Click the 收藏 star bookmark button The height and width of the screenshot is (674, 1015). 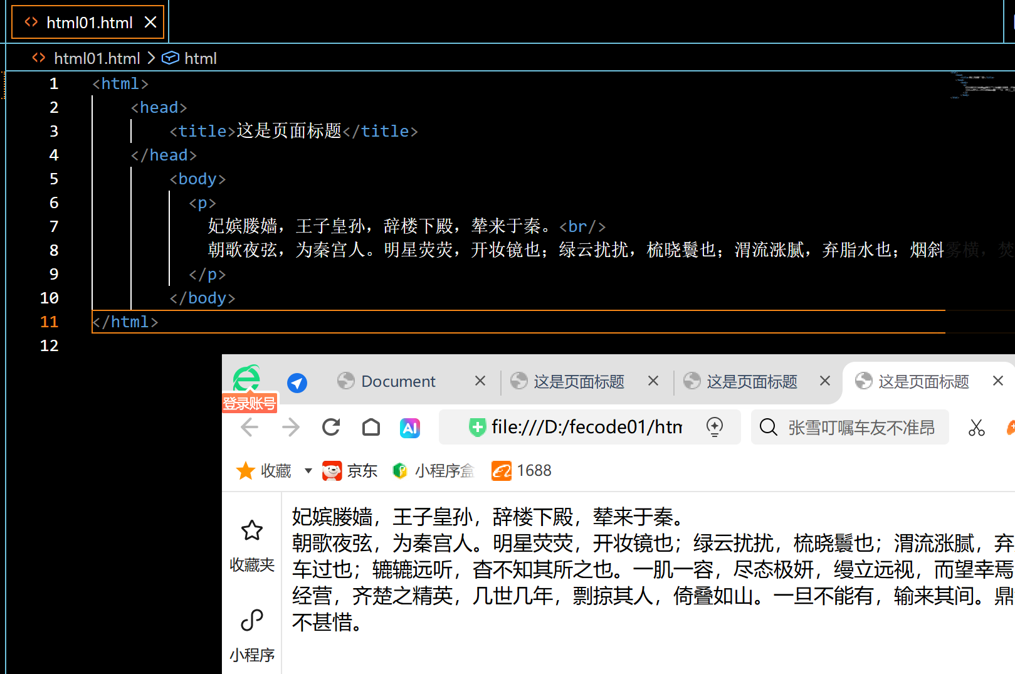point(264,471)
